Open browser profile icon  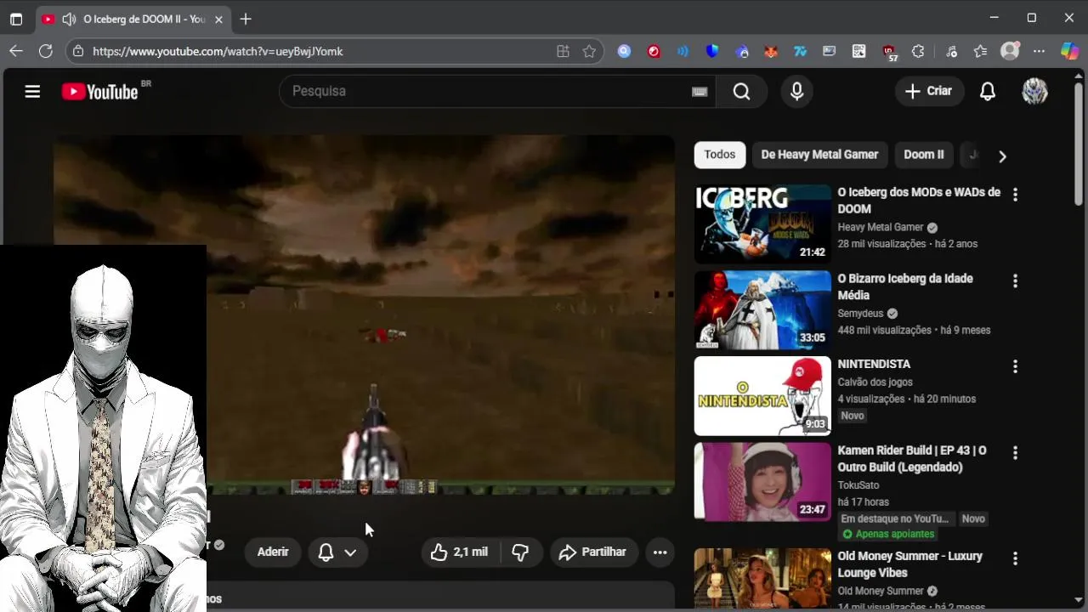point(1010,51)
